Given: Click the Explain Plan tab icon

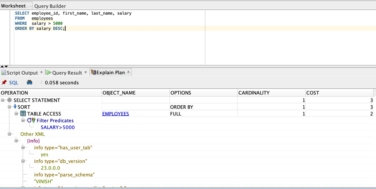Looking at the screenshot, I should tap(93, 72).
